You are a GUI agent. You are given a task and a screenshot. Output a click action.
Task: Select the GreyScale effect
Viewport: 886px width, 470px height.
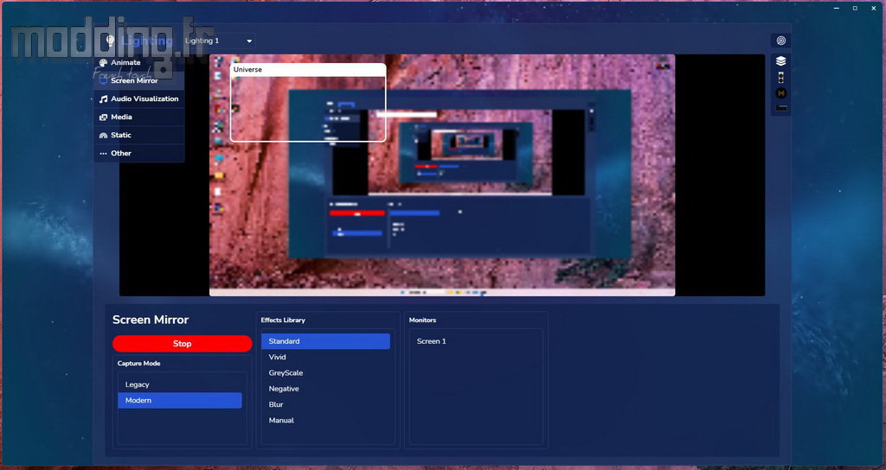325,373
